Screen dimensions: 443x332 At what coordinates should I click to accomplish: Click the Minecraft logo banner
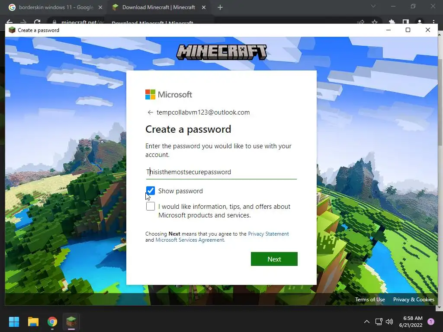(221, 52)
